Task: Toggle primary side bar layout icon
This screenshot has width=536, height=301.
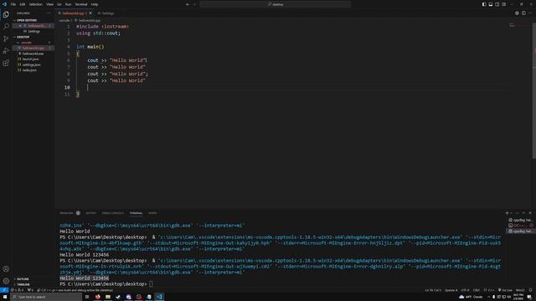Action: coord(484,4)
